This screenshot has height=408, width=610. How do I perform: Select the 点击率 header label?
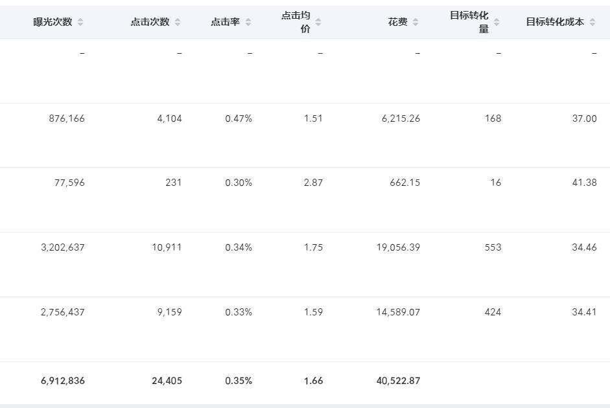point(225,22)
